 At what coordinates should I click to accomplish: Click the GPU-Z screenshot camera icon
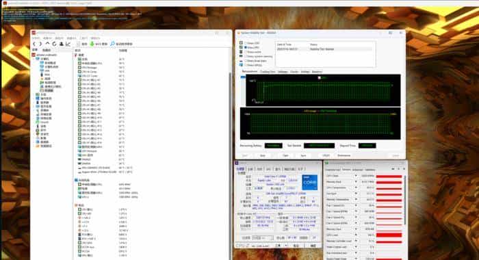pyautogui.click(x=393, y=169)
